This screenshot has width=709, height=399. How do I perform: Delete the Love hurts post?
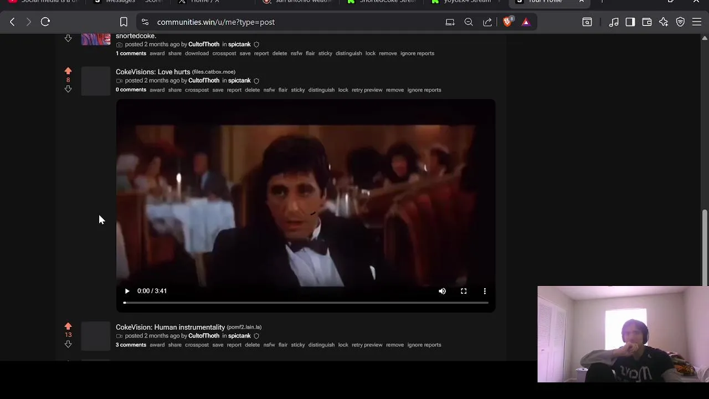point(252,90)
